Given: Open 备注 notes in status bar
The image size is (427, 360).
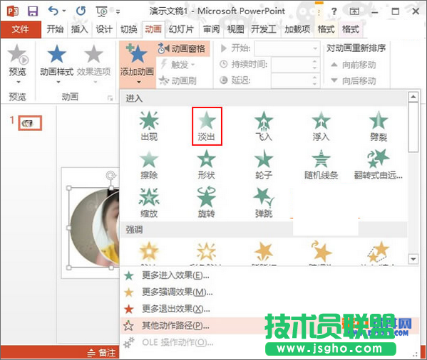Looking at the screenshot, I should coord(102,353).
